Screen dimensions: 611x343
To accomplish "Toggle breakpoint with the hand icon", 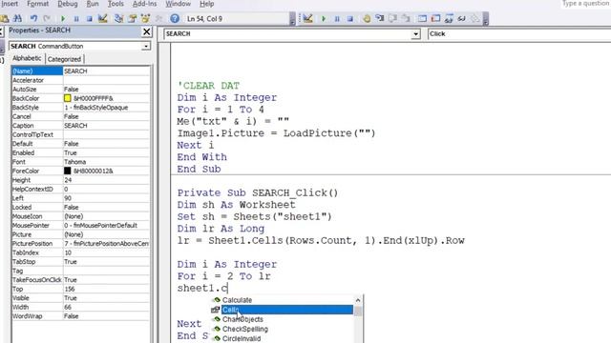I will coord(367,18).
